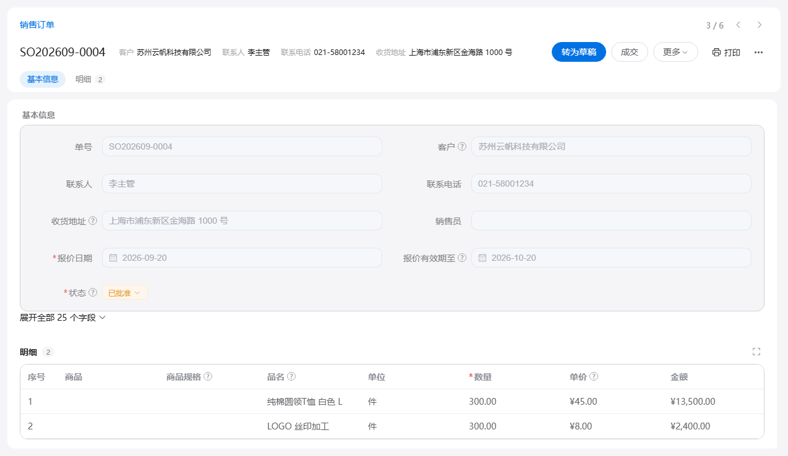This screenshot has width=788, height=456.
Task: Click the 客户 input field
Action: coord(611,146)
